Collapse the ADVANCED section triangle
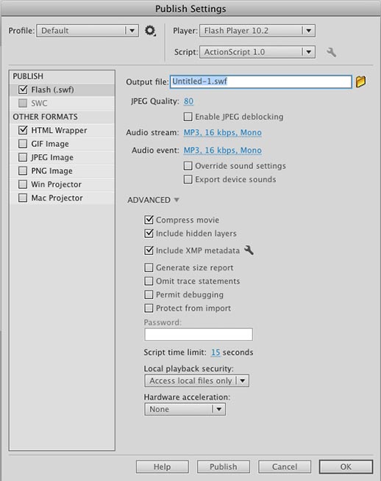Screen dimensions: 381x481 [x=177, y=200]
